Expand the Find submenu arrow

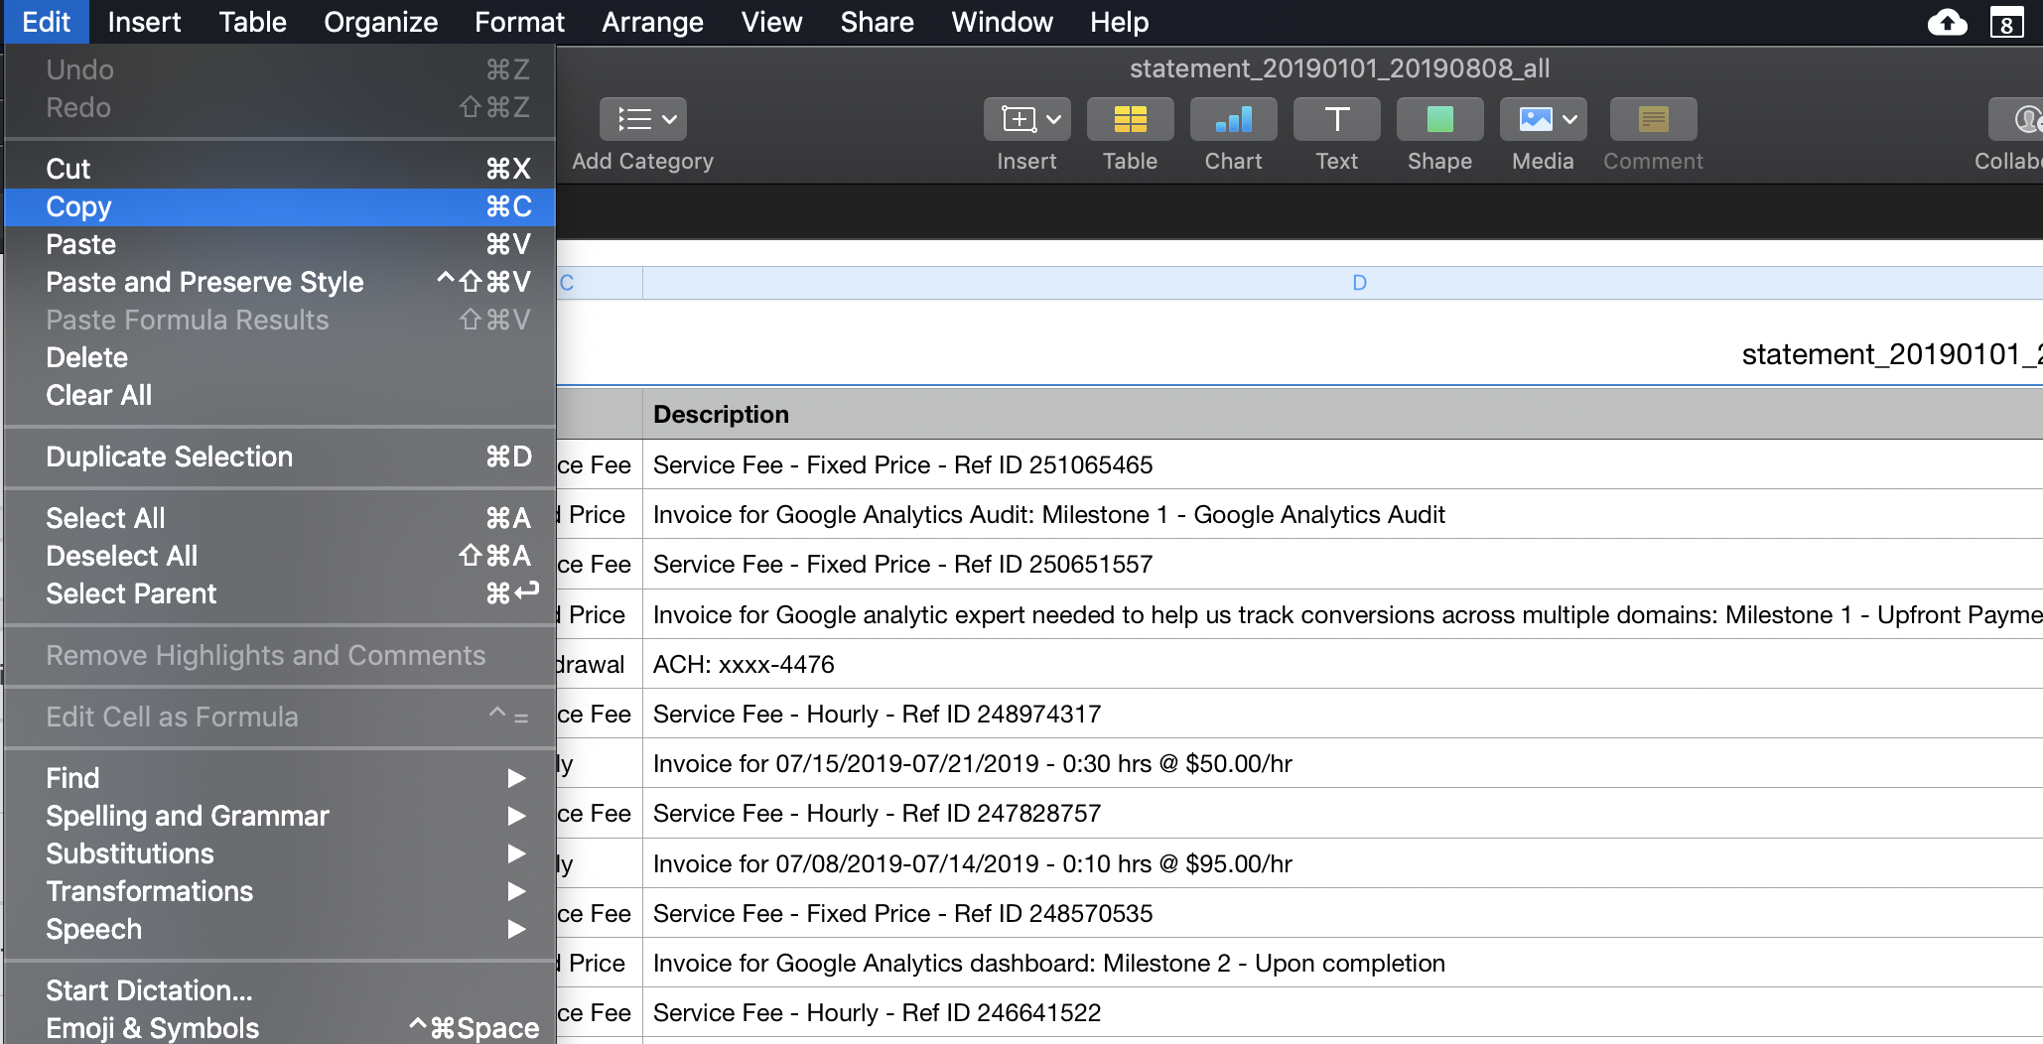click(516, 778)
